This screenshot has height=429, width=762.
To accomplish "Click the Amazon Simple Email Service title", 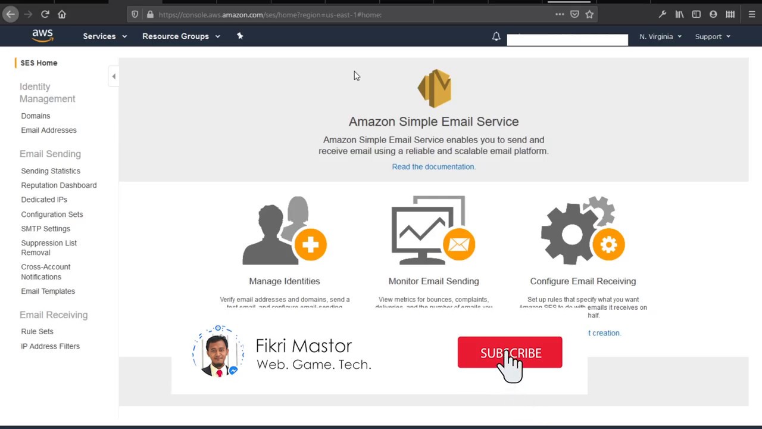I will (x=433, y=122).
